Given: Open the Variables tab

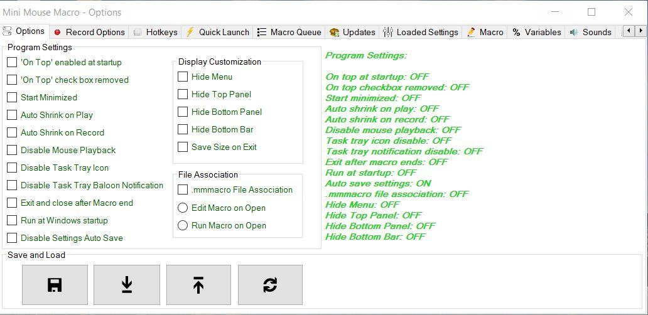Looking at the screenshot, I should (536, 32).
